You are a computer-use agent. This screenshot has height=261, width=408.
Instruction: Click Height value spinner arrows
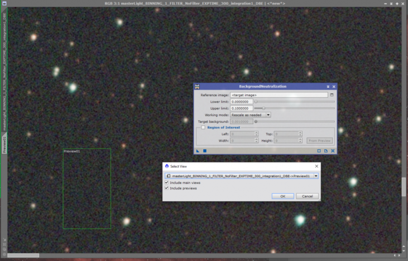[x=300, y=141]
